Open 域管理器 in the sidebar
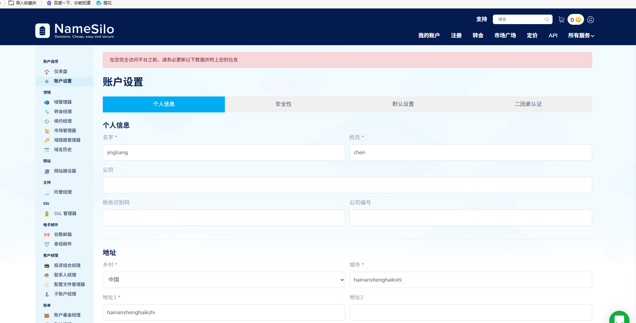The height and width of the screenshot is (323, 636). click(x=63, y=102)
